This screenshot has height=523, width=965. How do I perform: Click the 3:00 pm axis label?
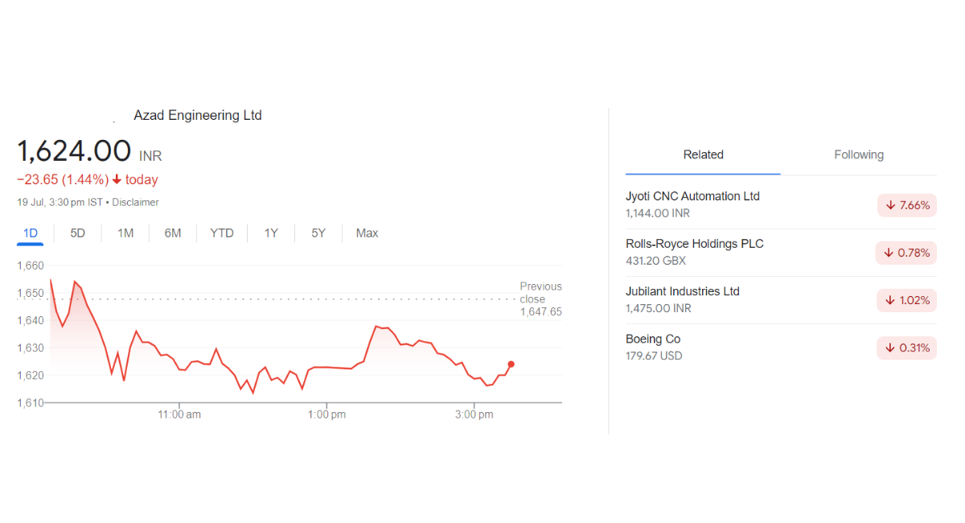pyautogui.click(x=474, y=414)
